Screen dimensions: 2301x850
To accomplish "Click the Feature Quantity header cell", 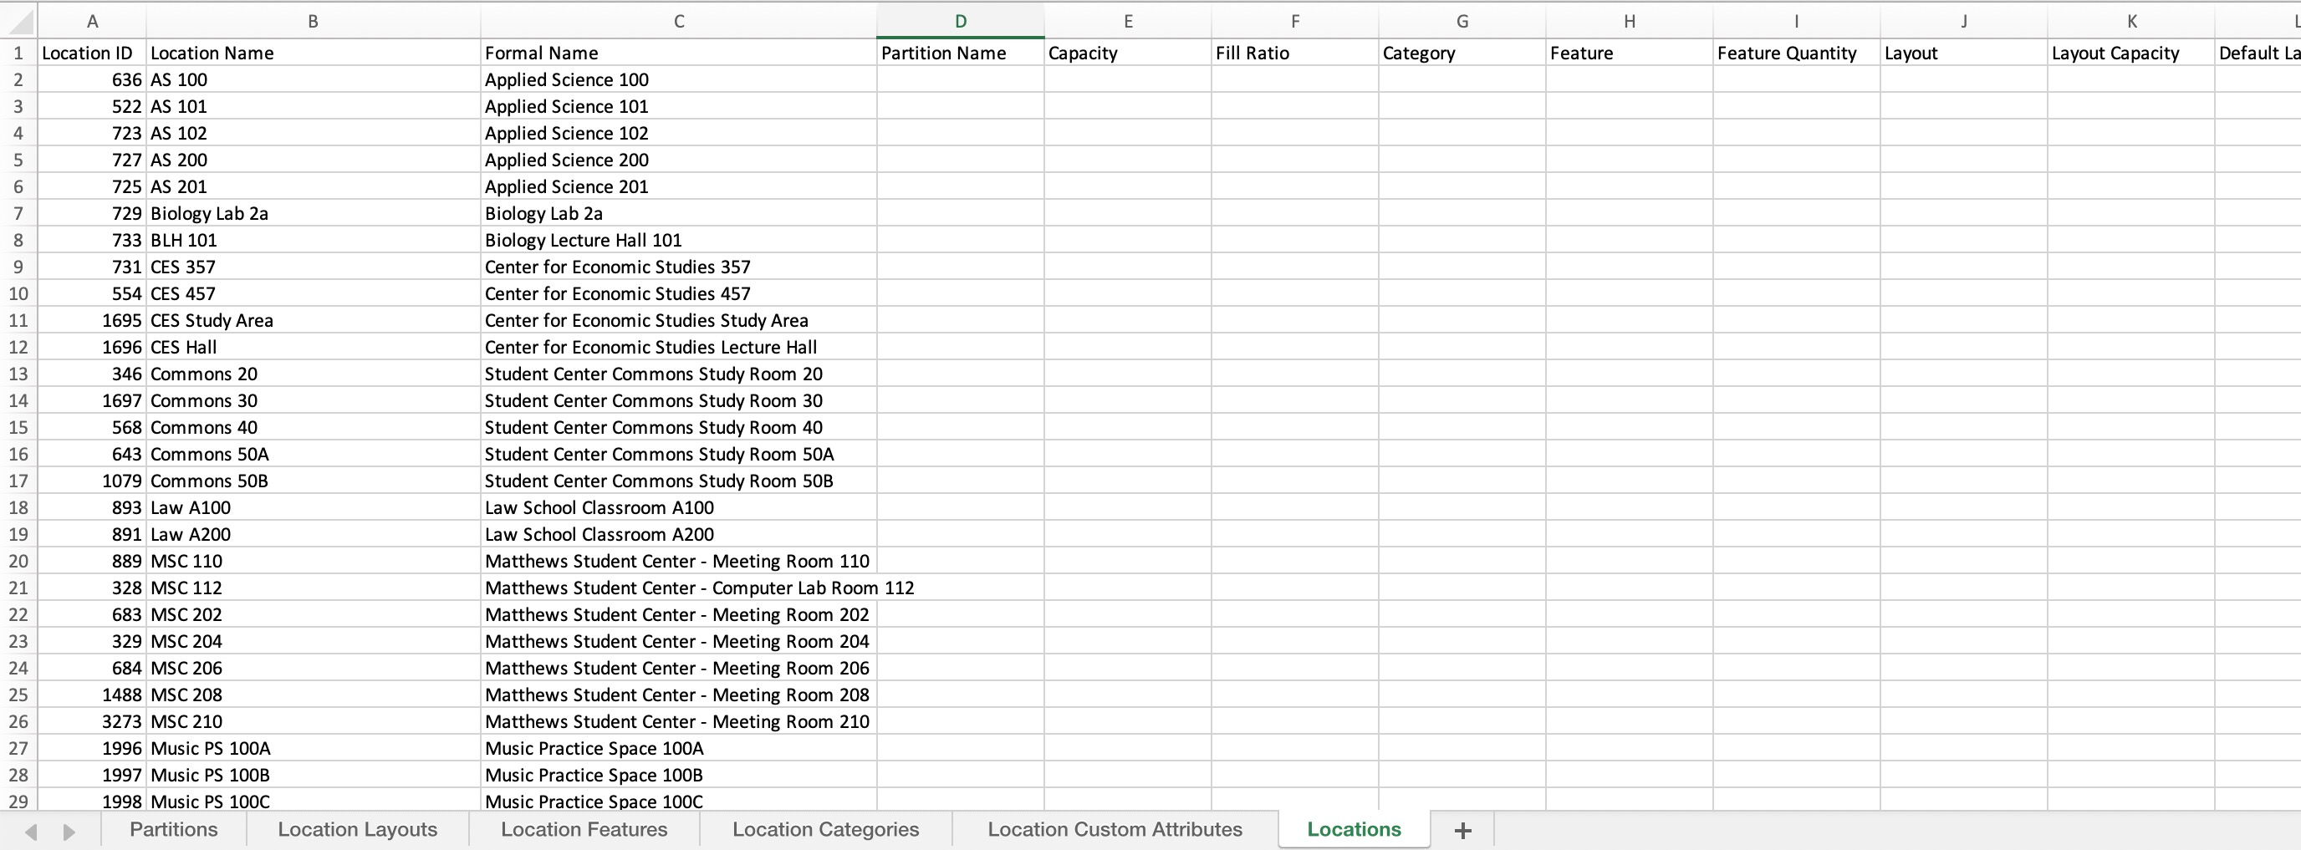I will [x=1796, y=53].
